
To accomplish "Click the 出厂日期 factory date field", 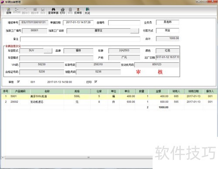I will click(x=167, y=57).
